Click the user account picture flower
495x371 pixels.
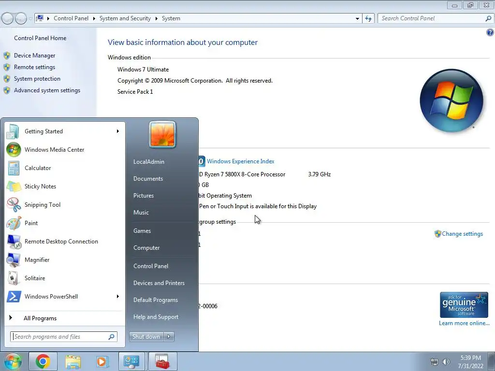point(162,134)
